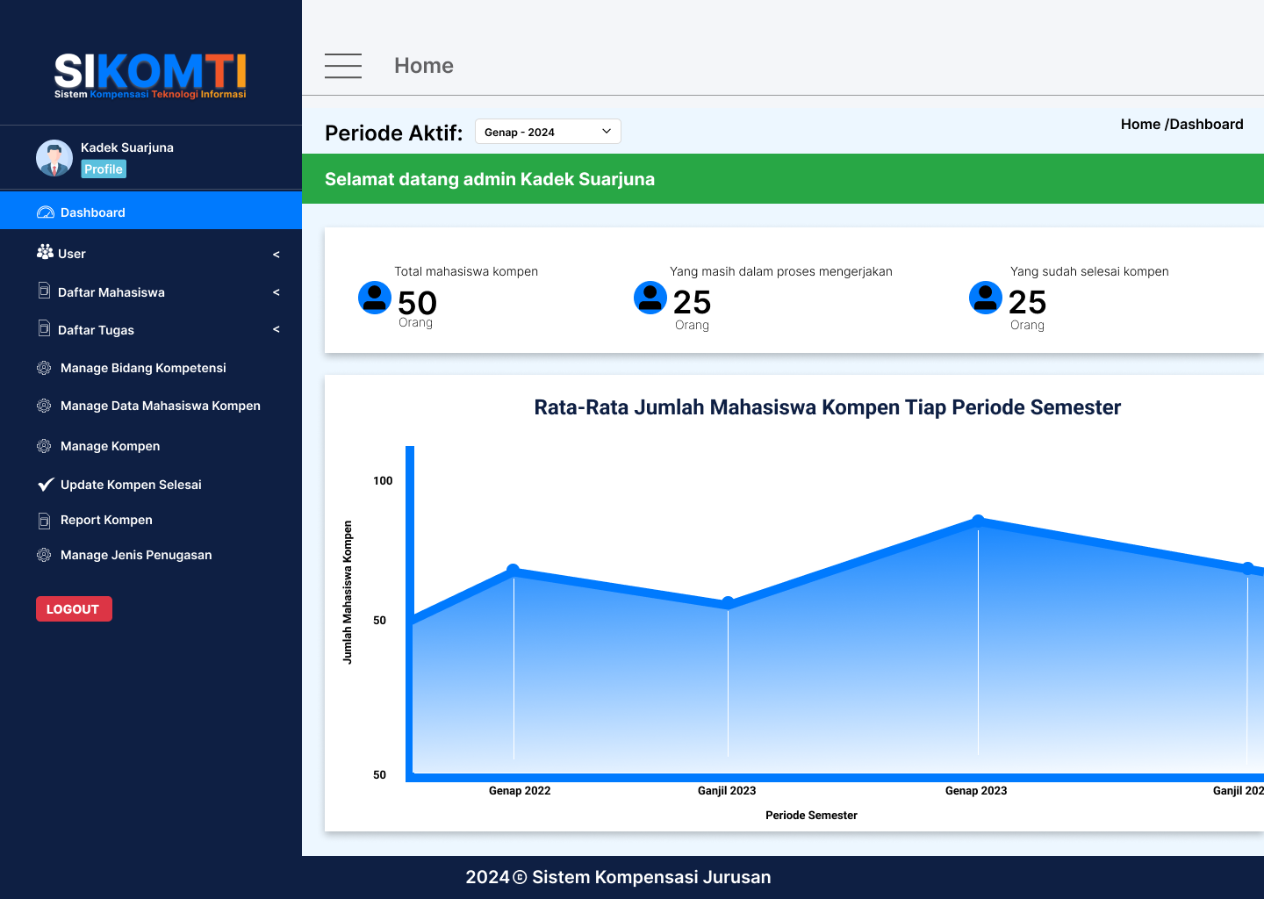
Task: Click the Update Kompen Selesai checkmark icon
Action: click(x=46, y=485)
